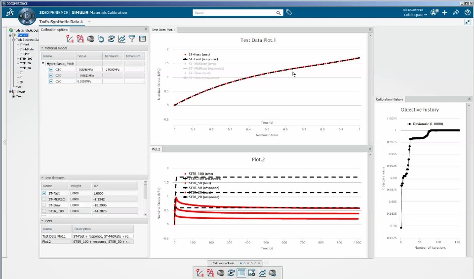Click the tag icon beside the search box
This screenshot has height=279, width=474.
[x=289, y=12]
